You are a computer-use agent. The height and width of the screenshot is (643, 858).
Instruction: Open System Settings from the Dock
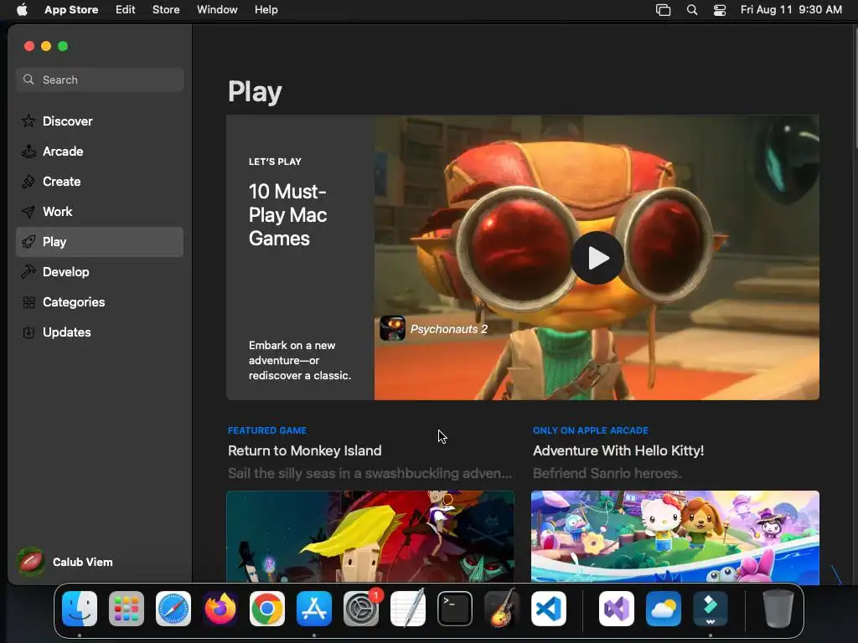point(361,609)
